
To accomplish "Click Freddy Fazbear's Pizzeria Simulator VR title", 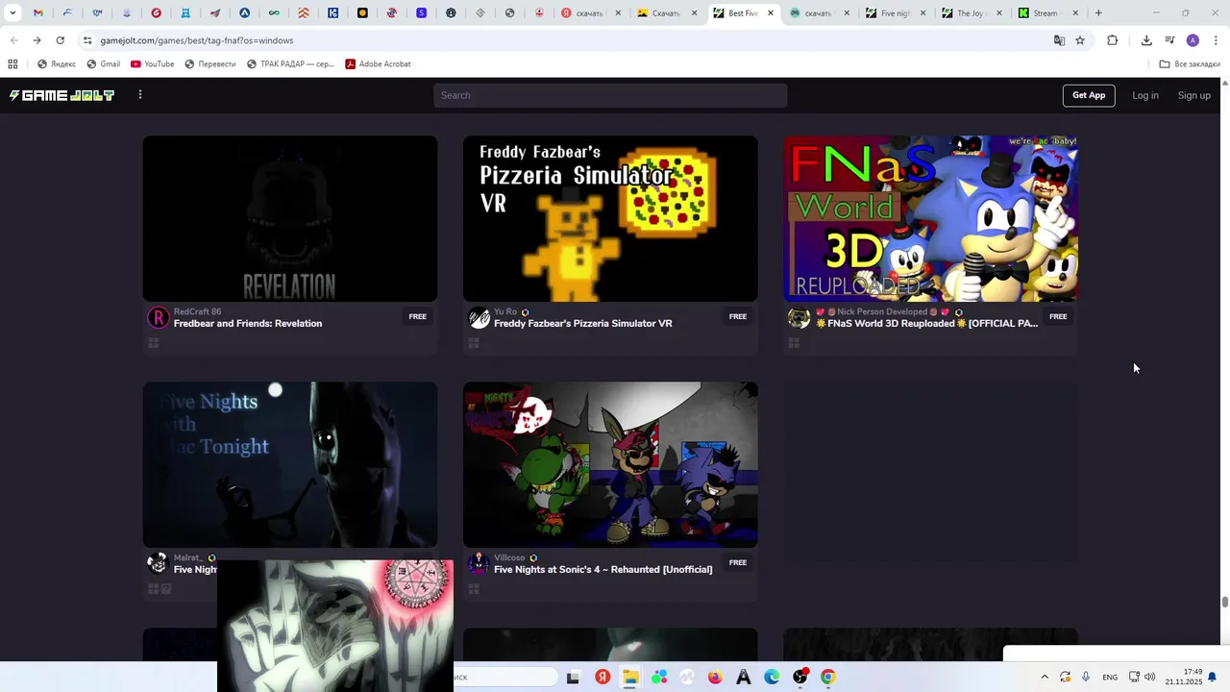I will coord(582,324).
